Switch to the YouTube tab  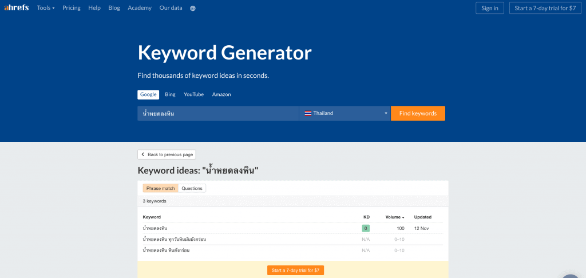(x=193, y=94)
